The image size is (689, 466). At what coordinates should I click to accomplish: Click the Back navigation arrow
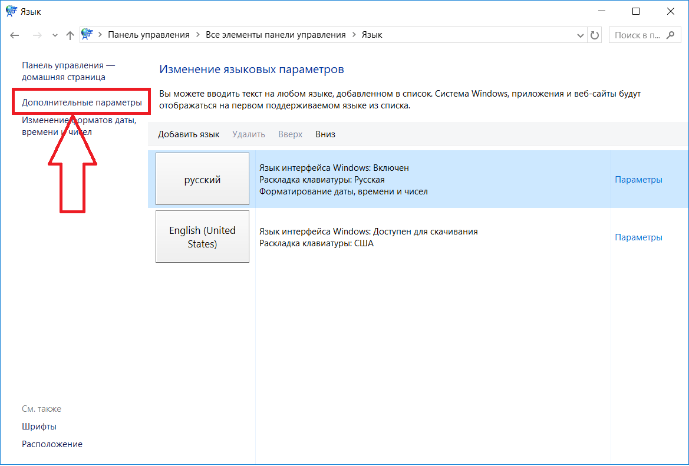(15, 35)
